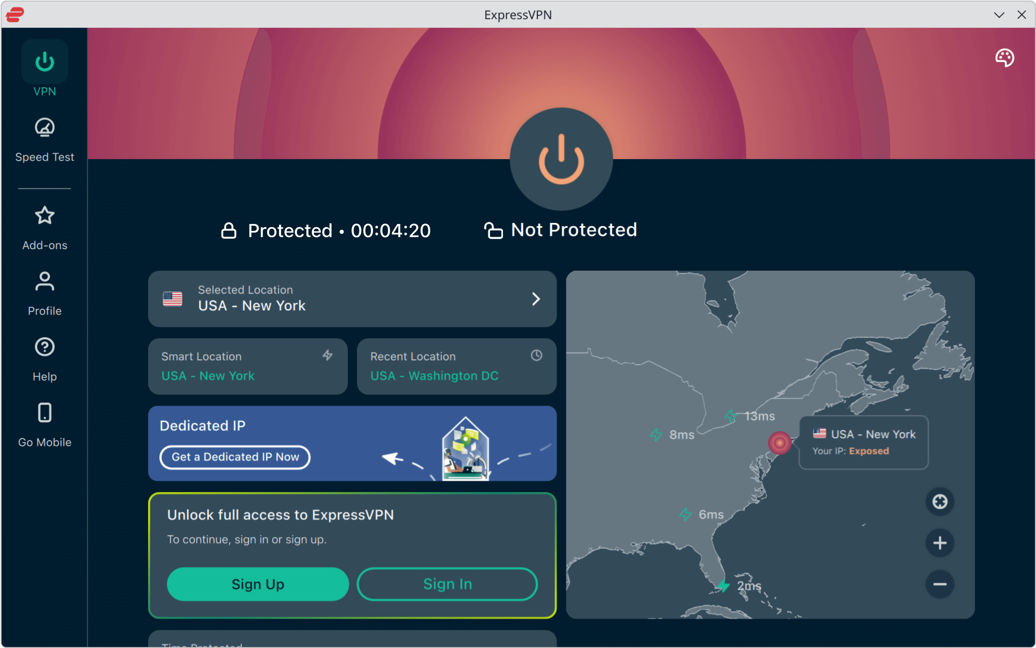Click the New York location marker on map
Image resolution: width=1036 pixels, height=648 pixels.
click(x=780, y=443)
